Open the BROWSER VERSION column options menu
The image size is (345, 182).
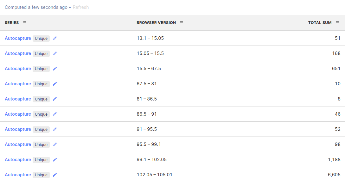click(181, 22)
